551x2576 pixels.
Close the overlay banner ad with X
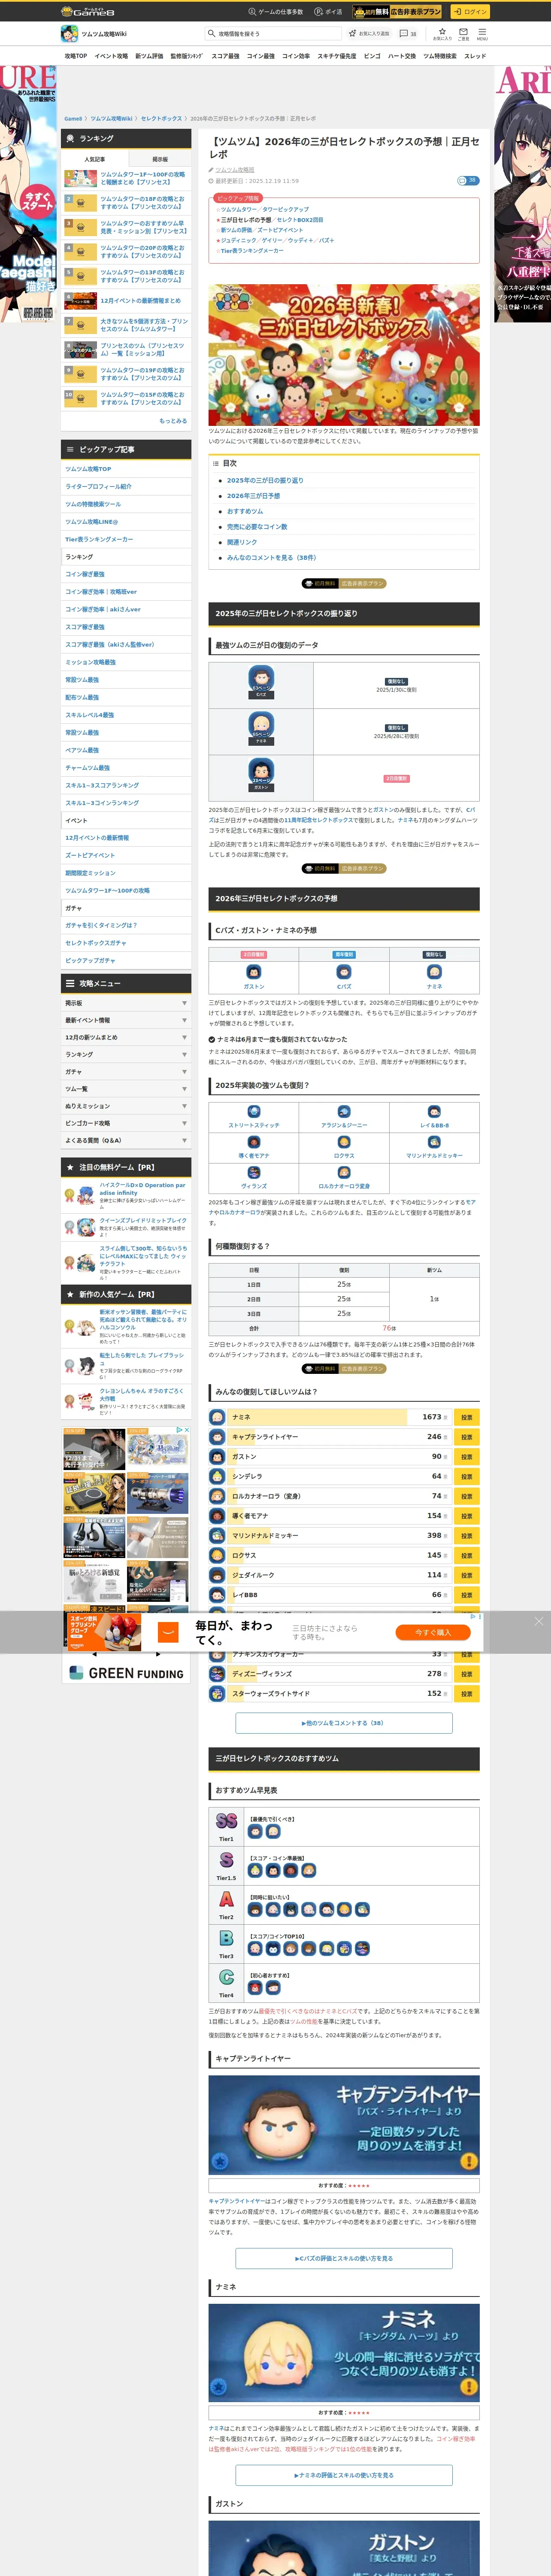[539, 1621]
